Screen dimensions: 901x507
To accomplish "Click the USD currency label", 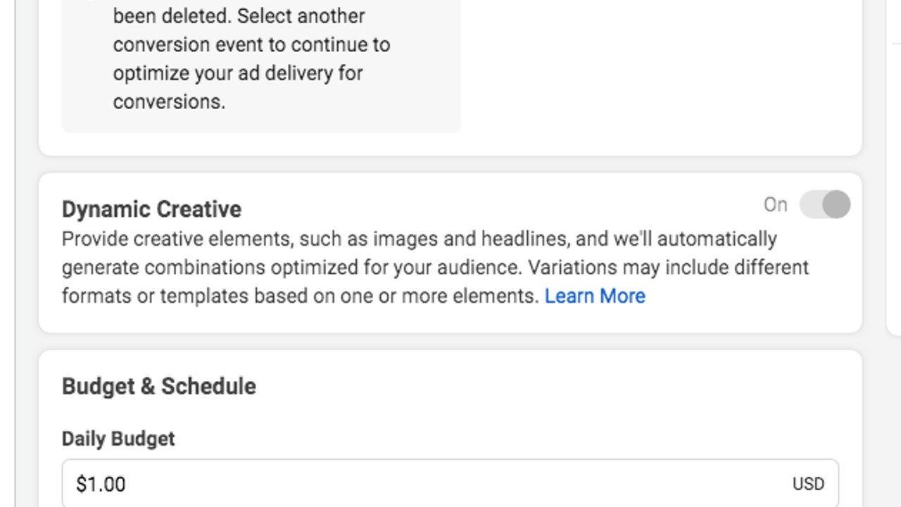I will coord(808,484).
